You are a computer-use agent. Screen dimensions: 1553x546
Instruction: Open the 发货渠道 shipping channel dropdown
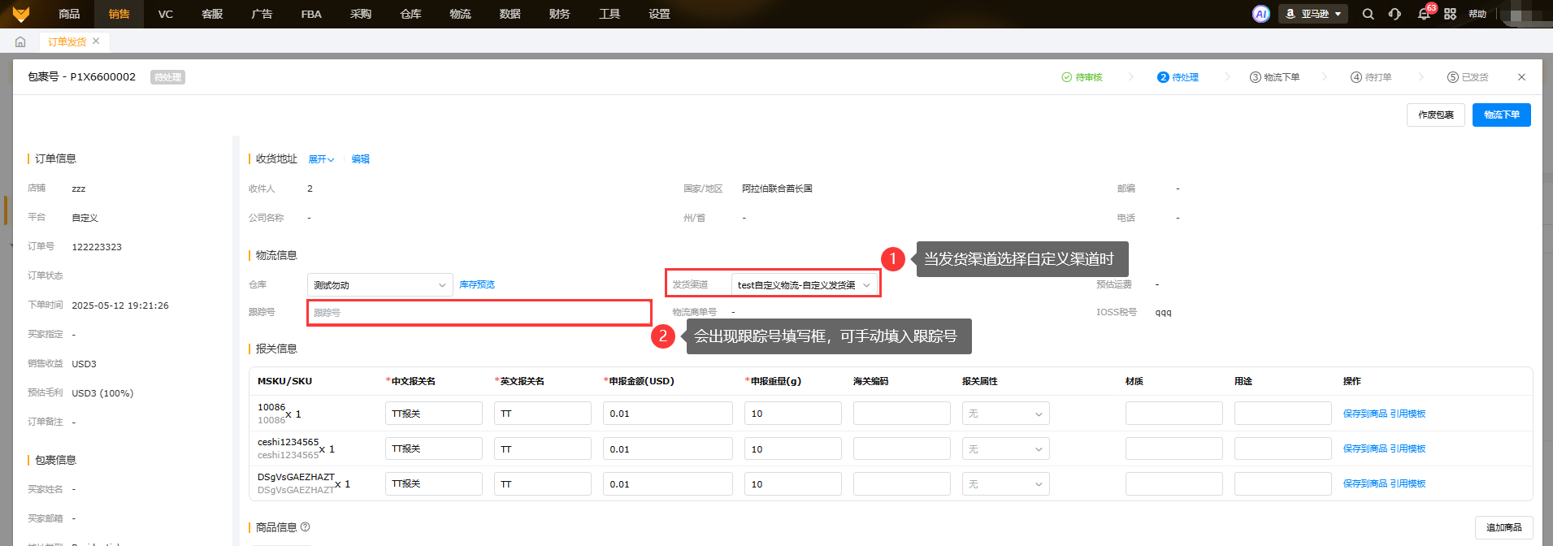(x=805, y=285)
